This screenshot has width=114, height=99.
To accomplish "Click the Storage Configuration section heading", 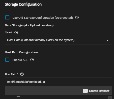I will click(23, 5).
